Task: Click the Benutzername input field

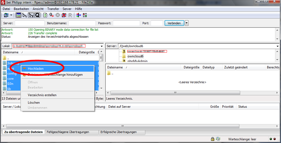Action: tap(82, 23)
